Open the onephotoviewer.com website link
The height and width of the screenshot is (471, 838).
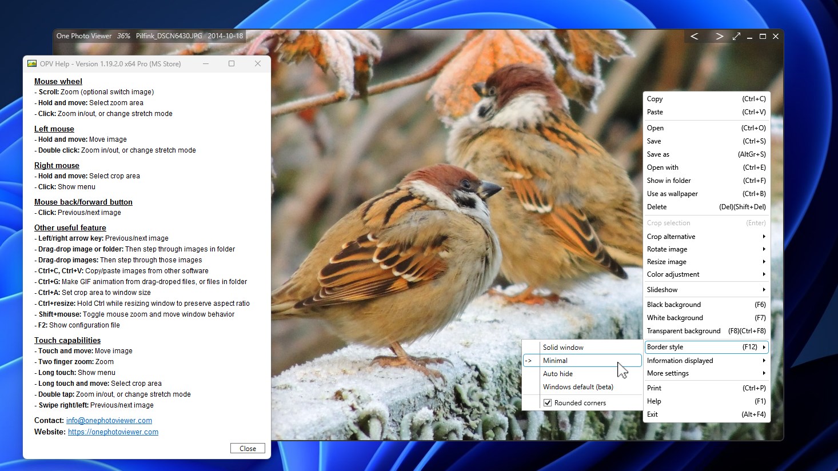(x=113, y=432)
